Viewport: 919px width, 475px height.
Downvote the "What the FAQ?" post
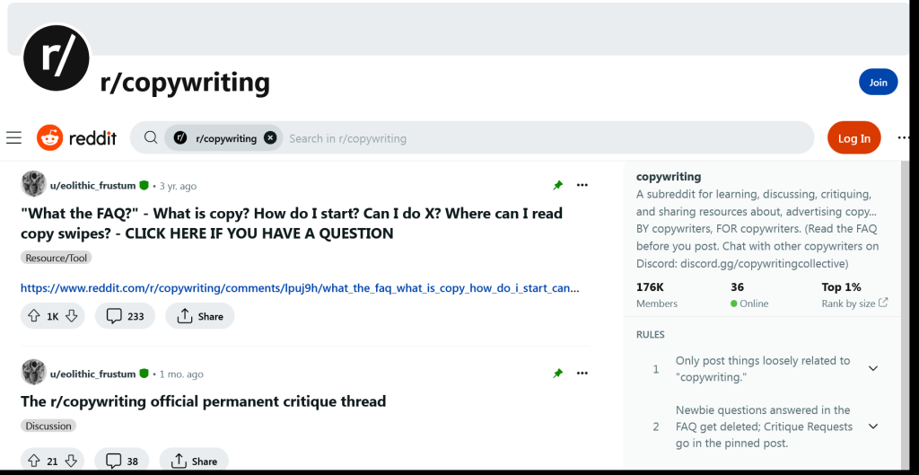click(x=73, y=316)
